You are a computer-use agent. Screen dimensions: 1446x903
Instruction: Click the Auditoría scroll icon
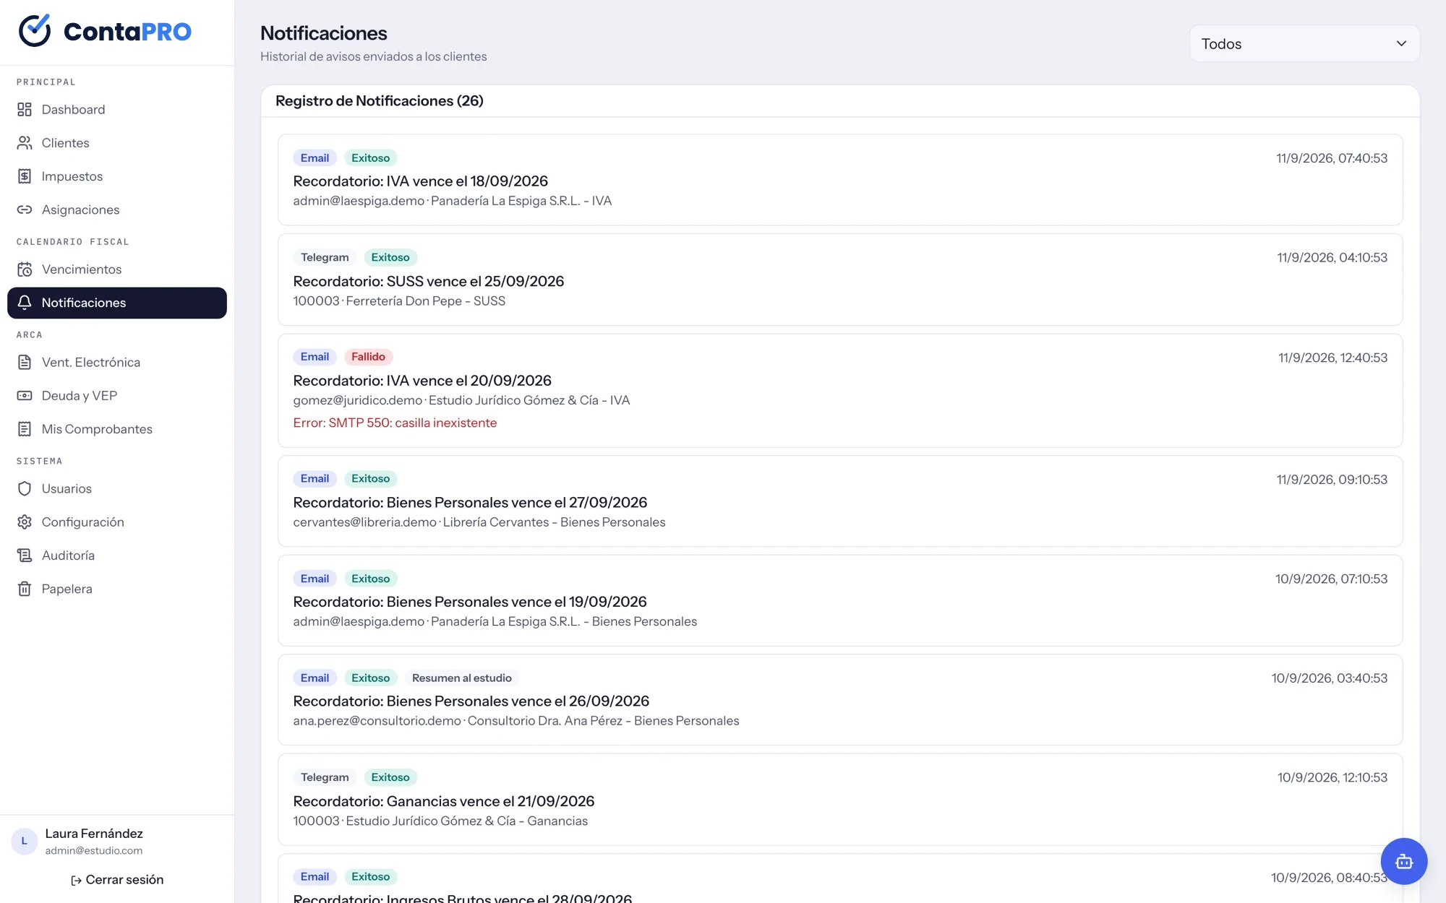[x=25, y=556]
